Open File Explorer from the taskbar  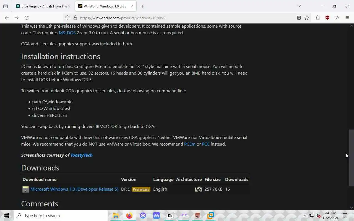coord(116,215)
